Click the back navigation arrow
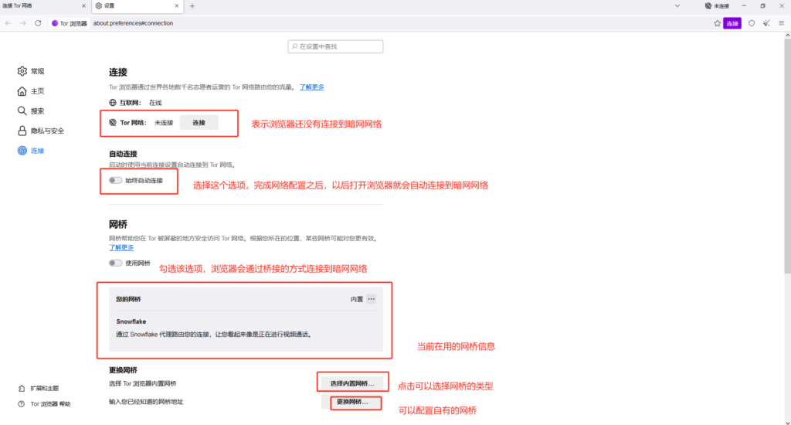Image resolution: width=791 pixels, height=425 pixels. [8, 23]
